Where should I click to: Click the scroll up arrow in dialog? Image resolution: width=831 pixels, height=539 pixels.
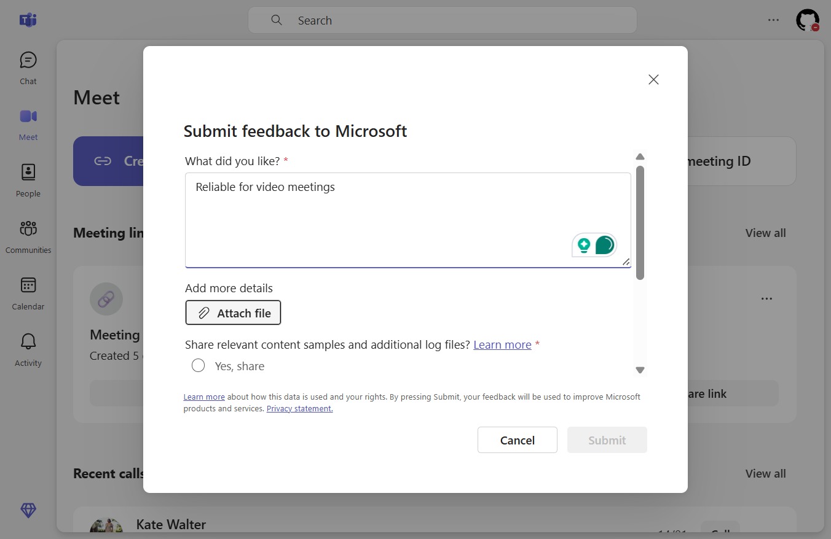coord(640,157)
